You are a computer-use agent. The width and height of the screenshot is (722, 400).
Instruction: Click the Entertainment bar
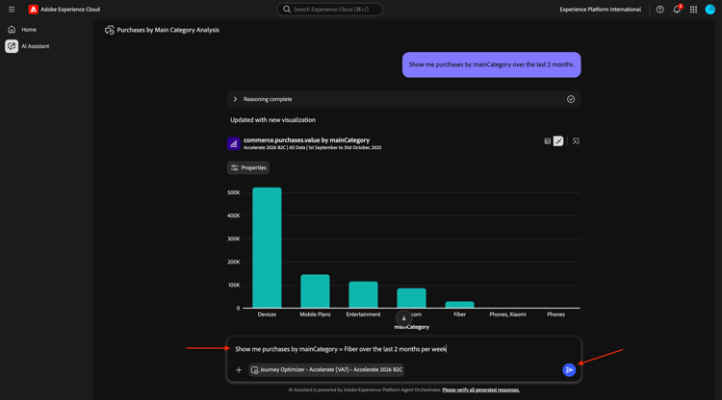point(363,295)
